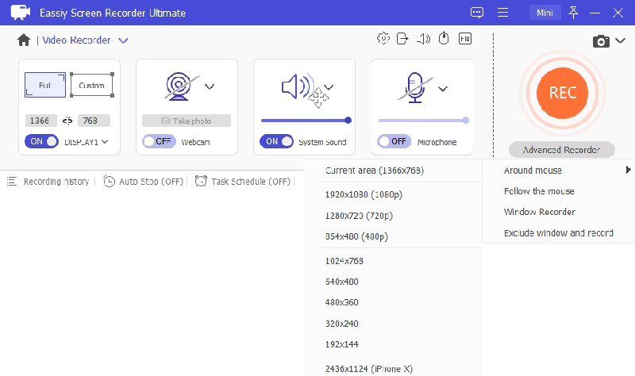Viewport: 635px width, 376px height.
Task: Expand the system sound options chevron
Action: click(329, 87)
